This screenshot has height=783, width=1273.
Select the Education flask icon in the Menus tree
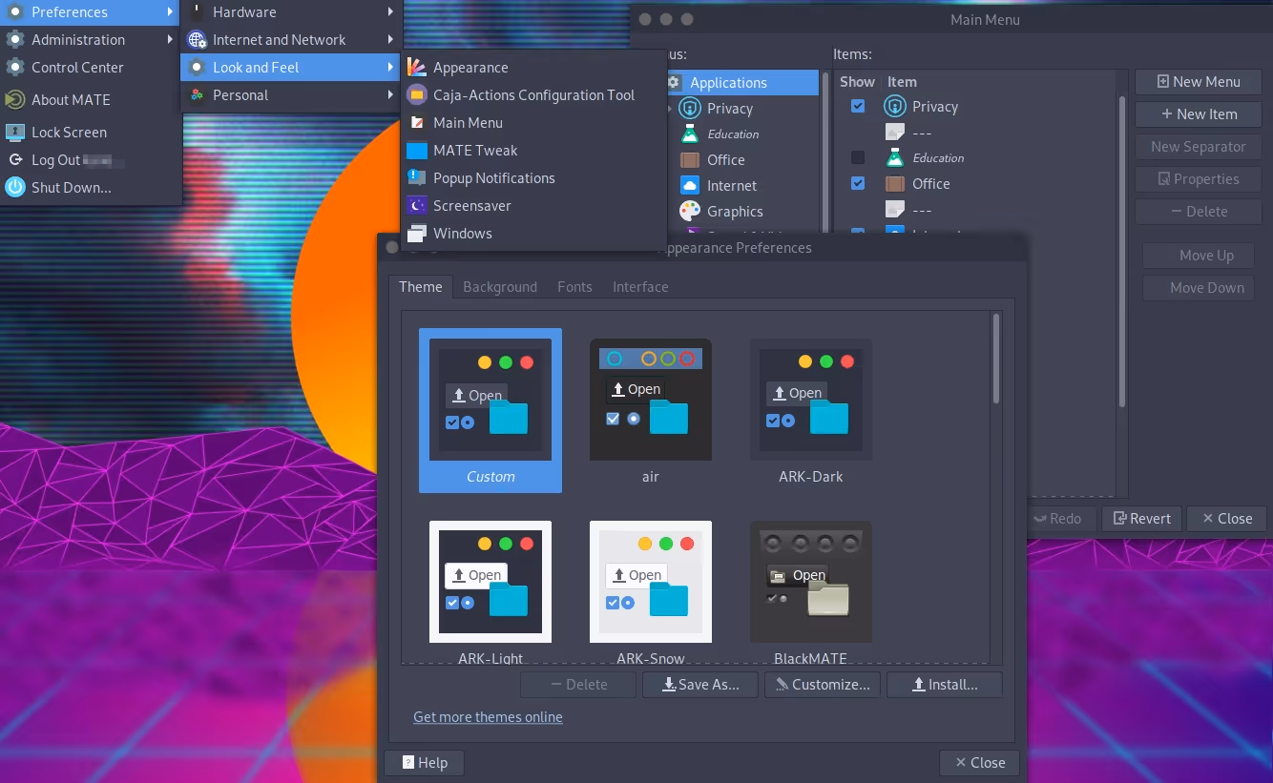coord(689,134)
